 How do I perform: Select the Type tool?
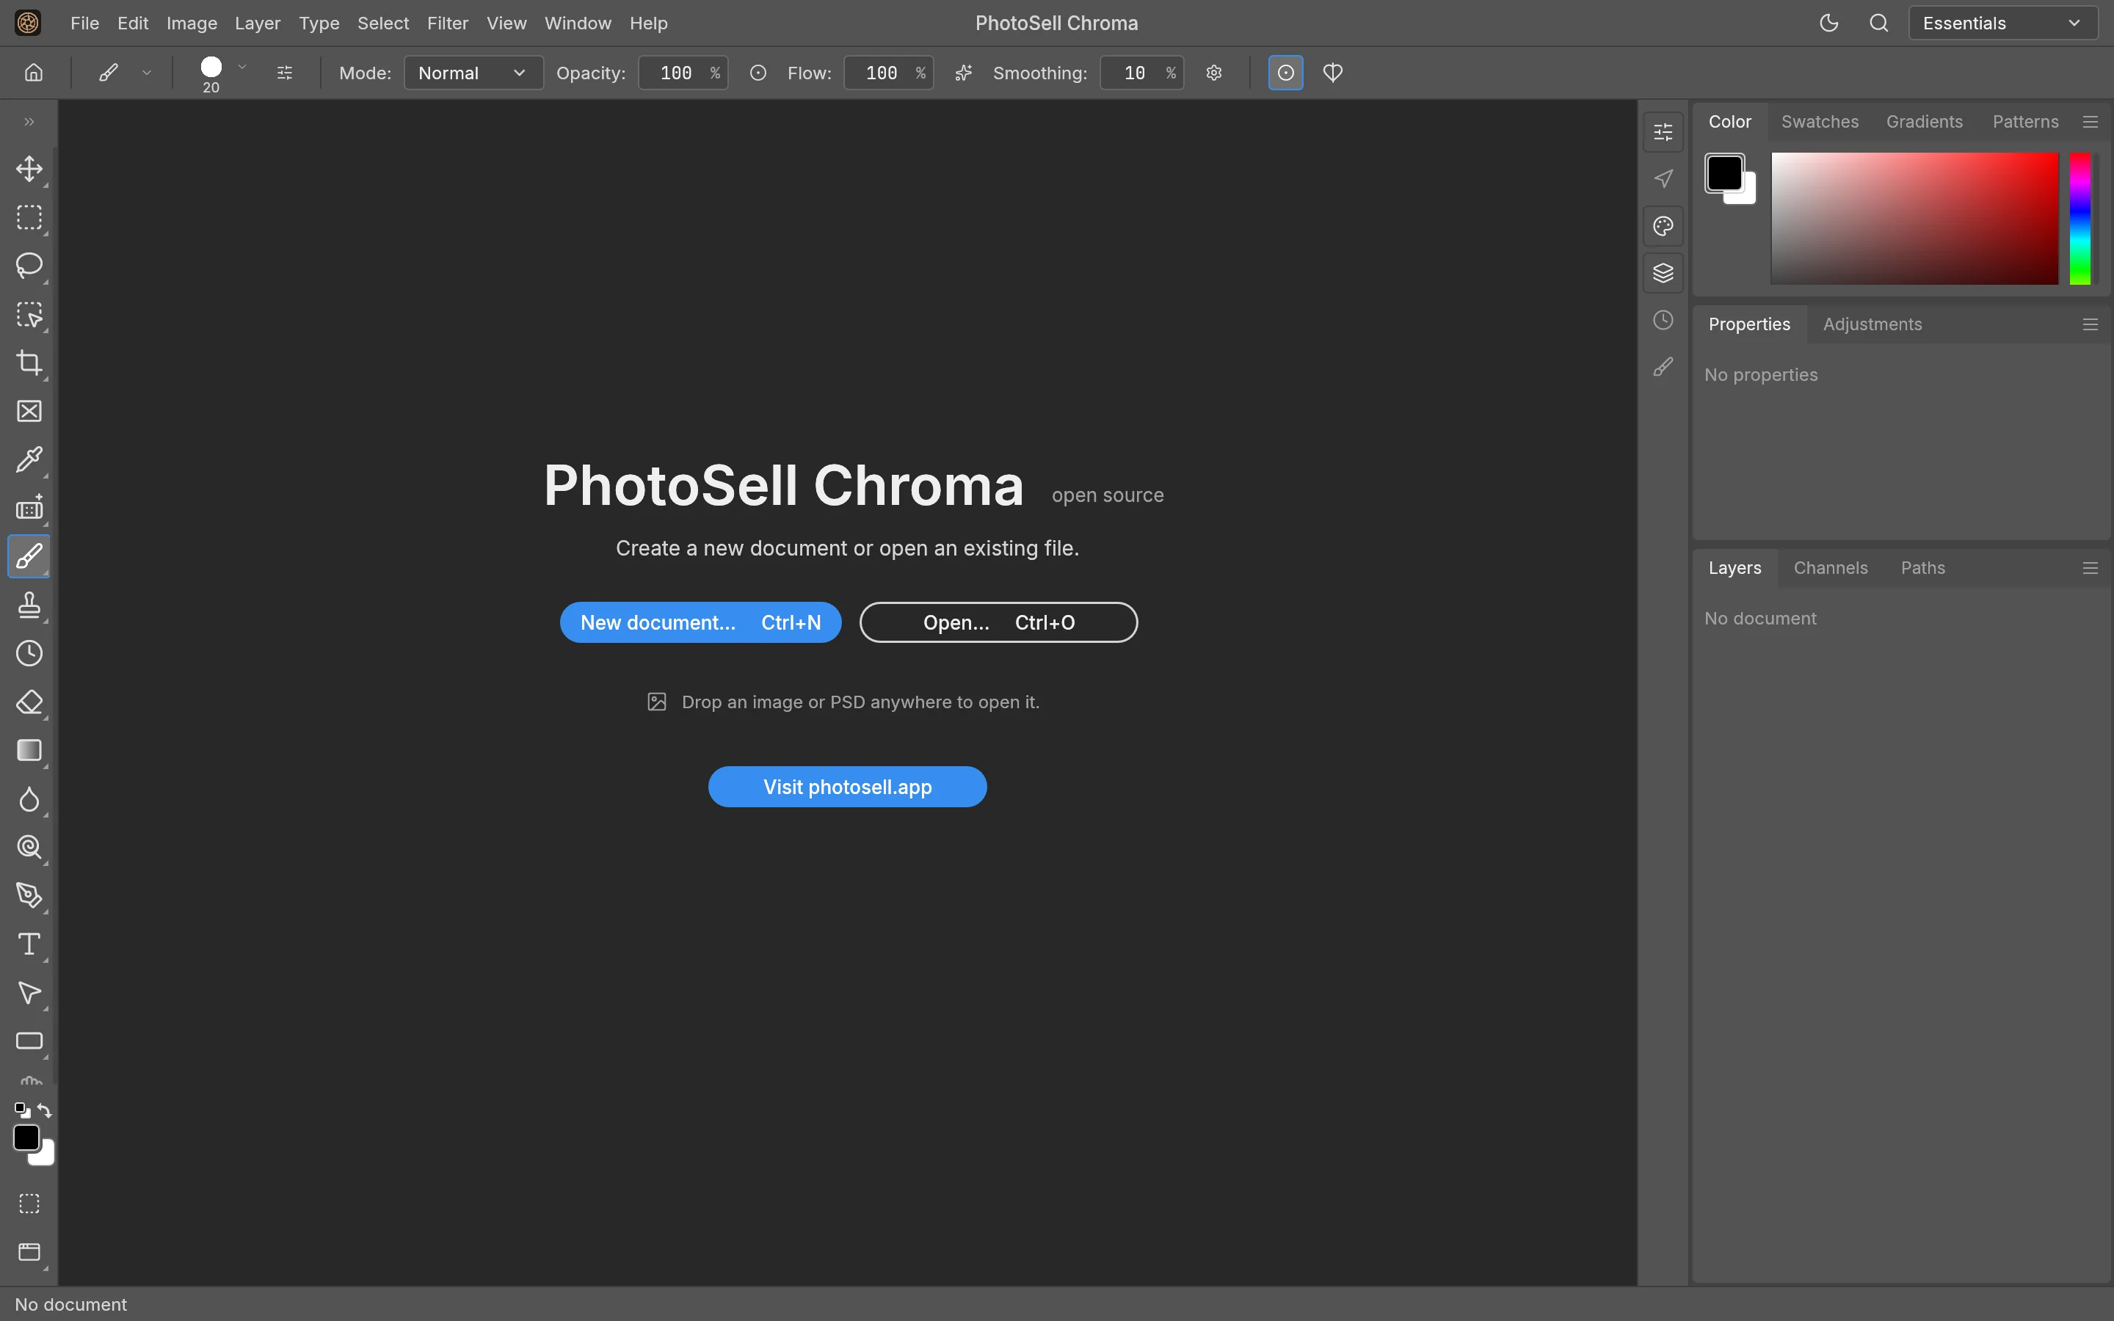pyautogui.click(x=29, y=945)
